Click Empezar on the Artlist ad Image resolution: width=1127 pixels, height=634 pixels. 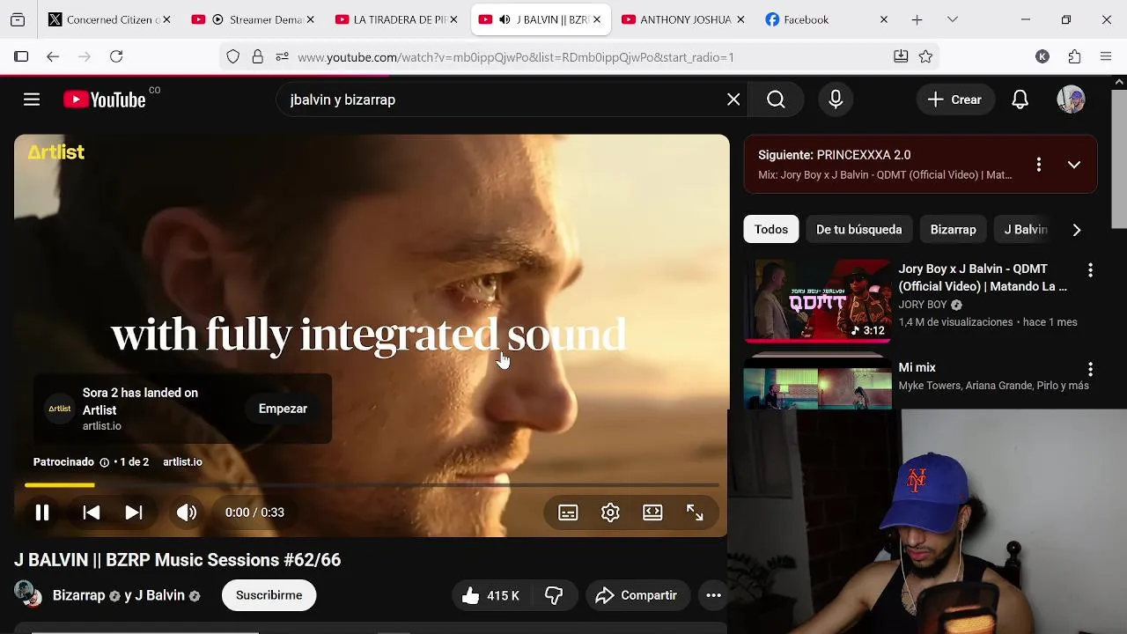[x=283, y=409]
